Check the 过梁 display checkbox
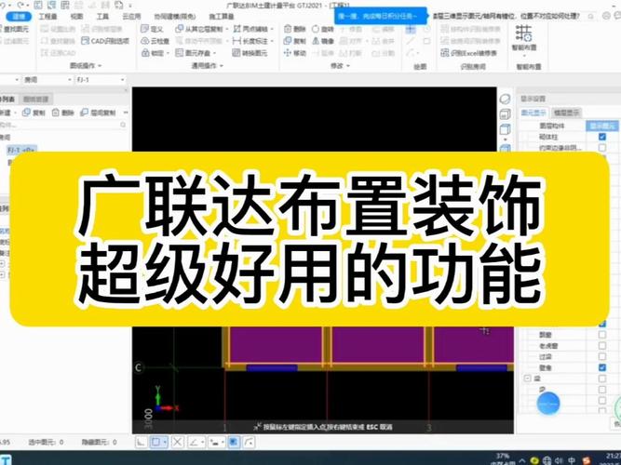 pyautogui.click(x=602, y=356)
